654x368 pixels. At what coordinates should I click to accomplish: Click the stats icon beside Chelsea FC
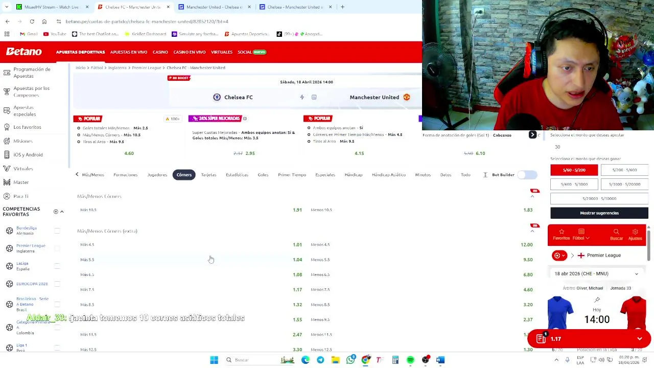coord(314,97)
